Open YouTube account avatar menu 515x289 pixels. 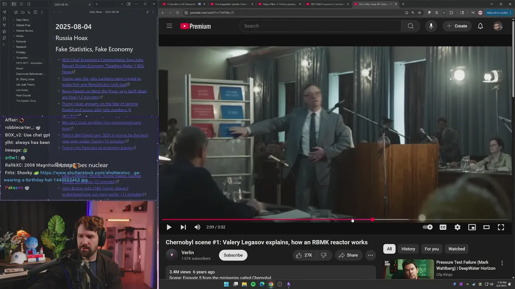point(498,26)
